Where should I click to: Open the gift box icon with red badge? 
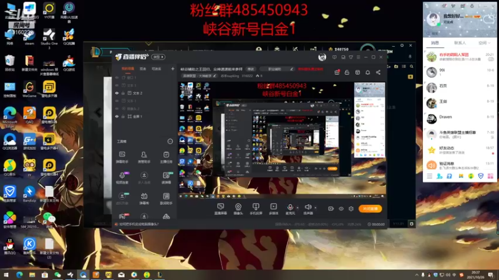point(337,72)
